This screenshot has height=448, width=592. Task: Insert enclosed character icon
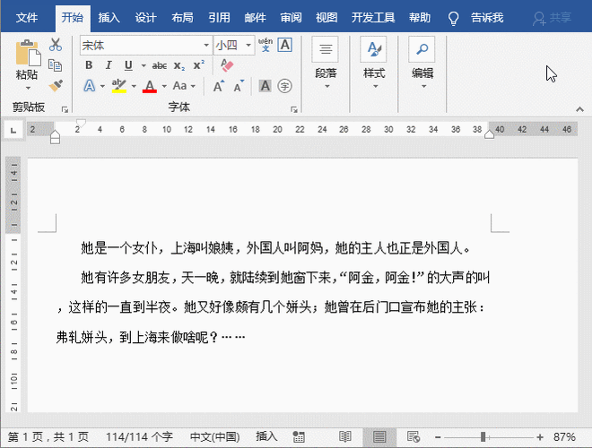coord(284,86)
